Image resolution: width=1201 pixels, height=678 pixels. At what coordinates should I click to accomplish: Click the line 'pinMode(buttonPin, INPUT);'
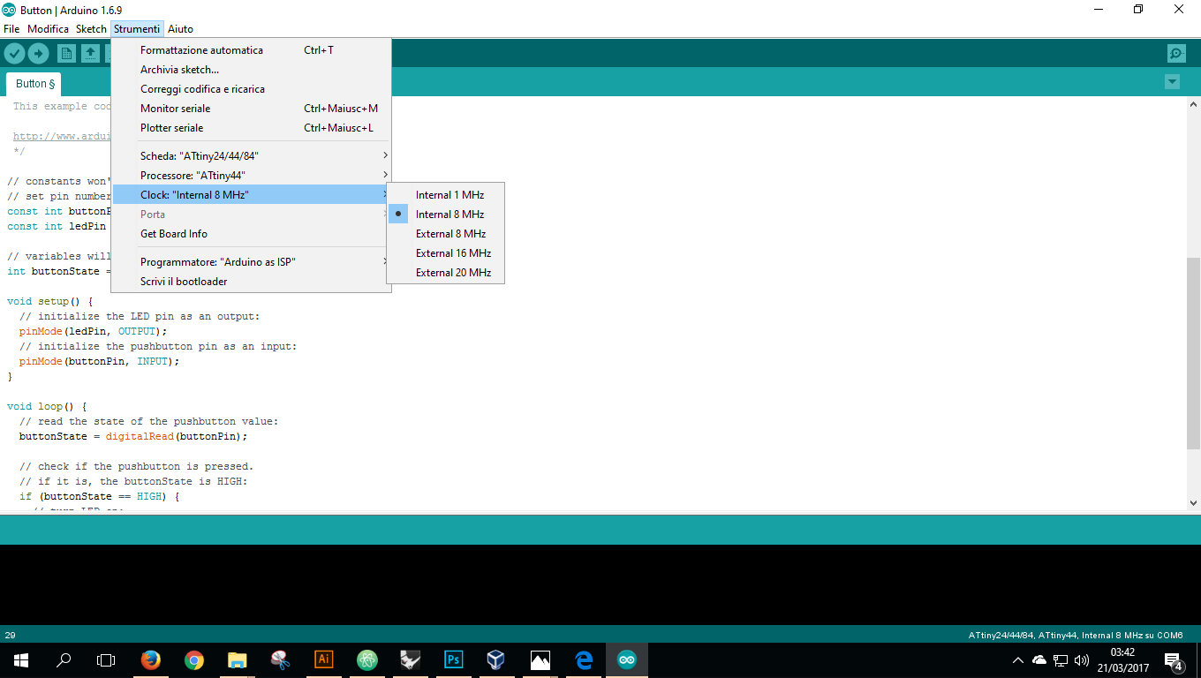pyautogui.click(x=99, y=361)
